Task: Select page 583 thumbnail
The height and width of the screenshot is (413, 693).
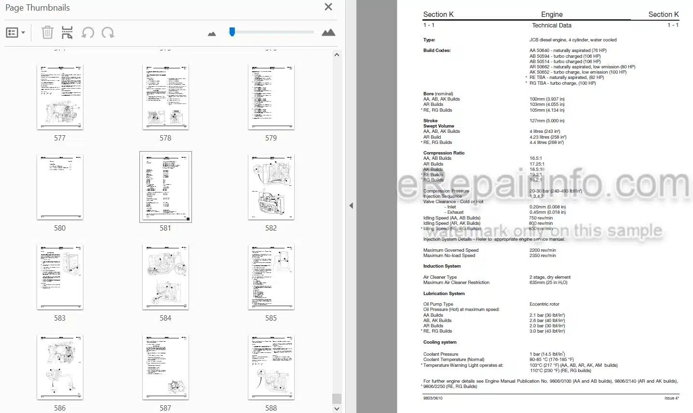Action: pyautogui.click(x=60, y=277)
